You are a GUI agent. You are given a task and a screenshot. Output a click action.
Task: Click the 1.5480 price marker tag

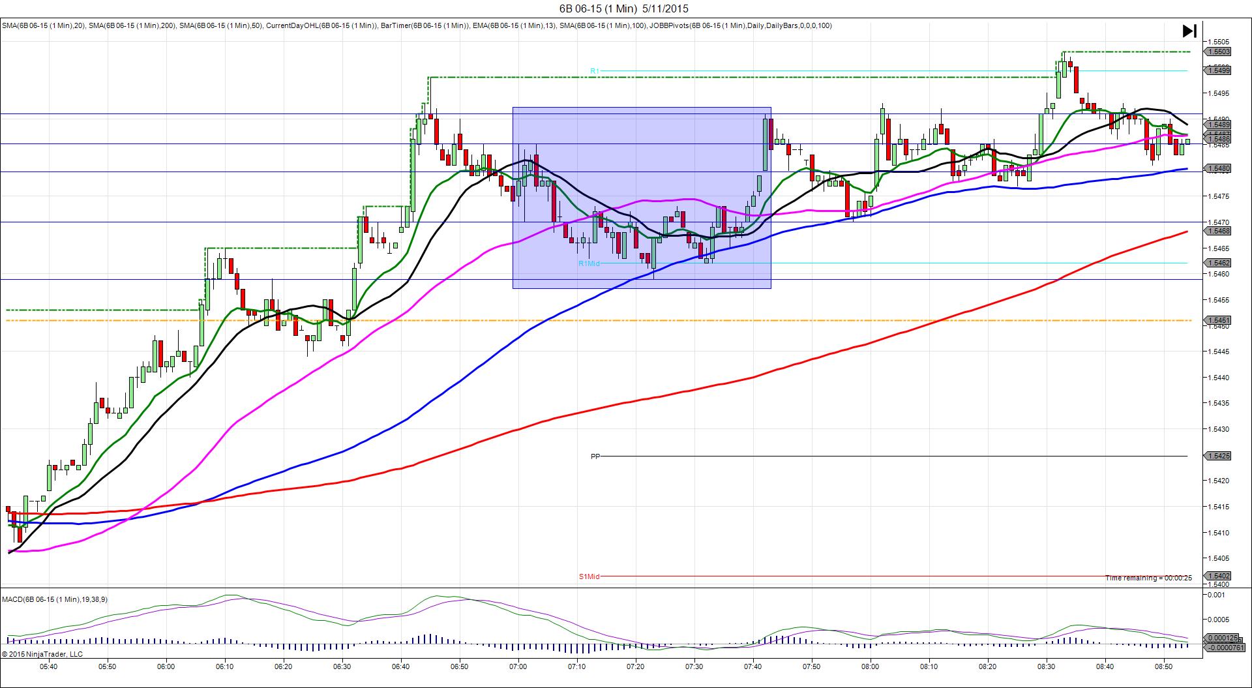point(1218,168)
